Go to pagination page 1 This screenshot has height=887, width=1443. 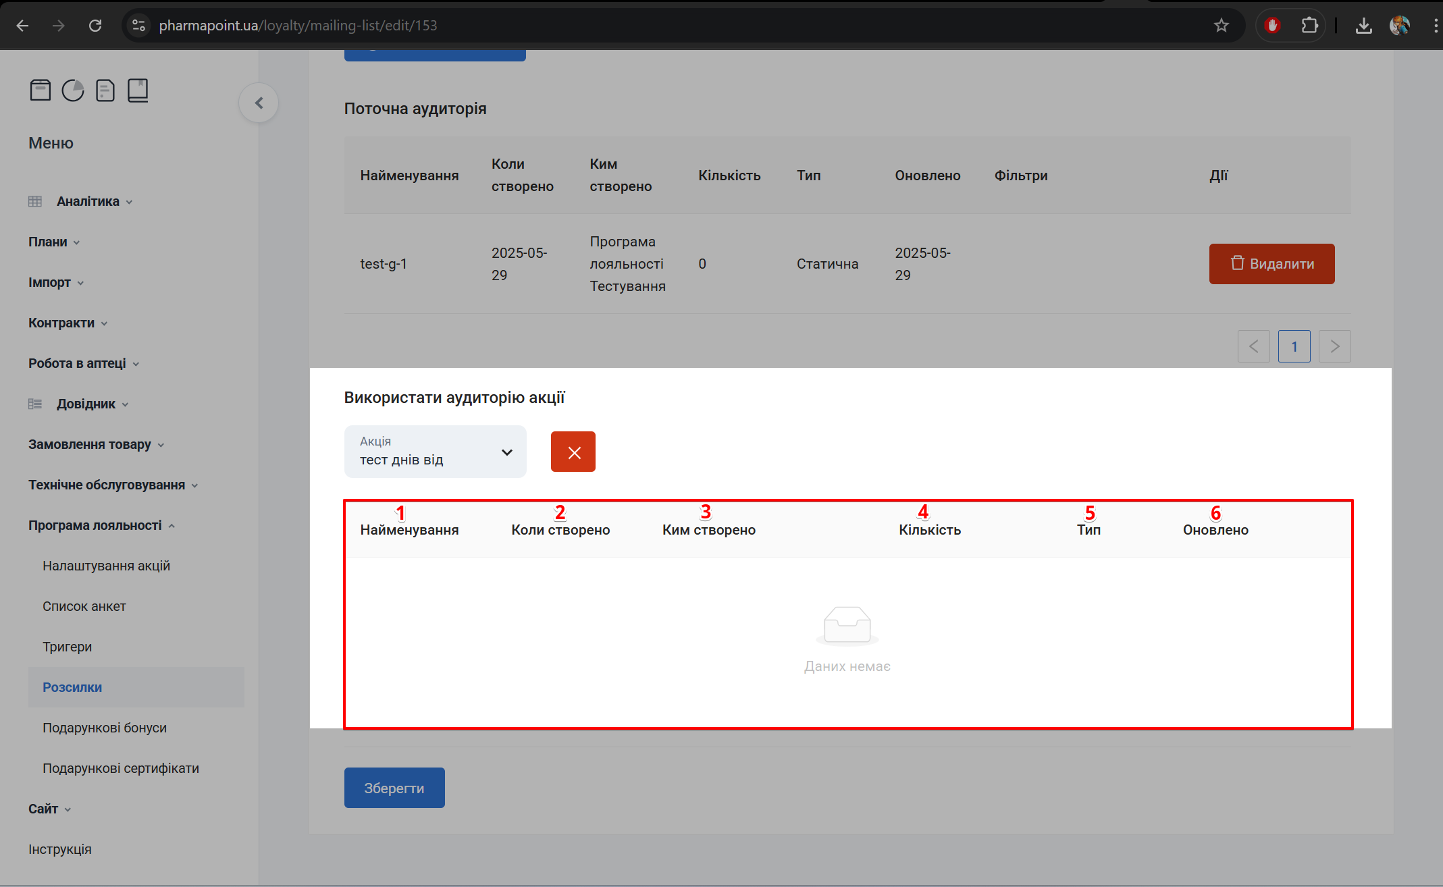[x=1294, y=346]
